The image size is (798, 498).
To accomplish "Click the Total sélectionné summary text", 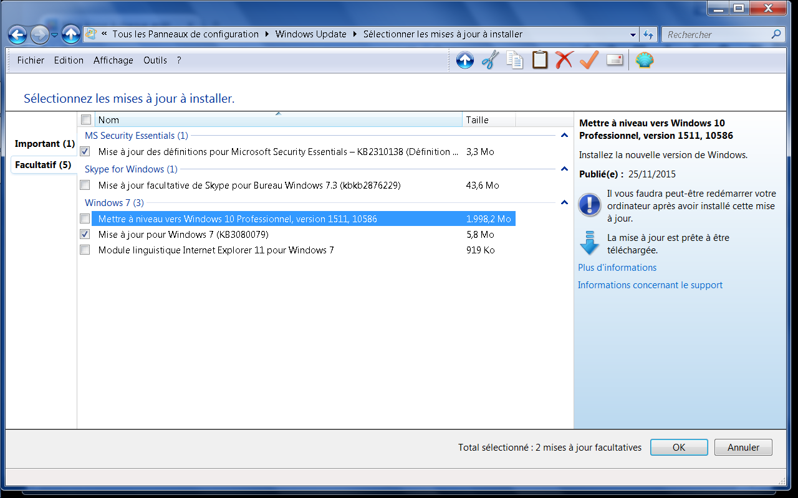I will coord(550,447).
